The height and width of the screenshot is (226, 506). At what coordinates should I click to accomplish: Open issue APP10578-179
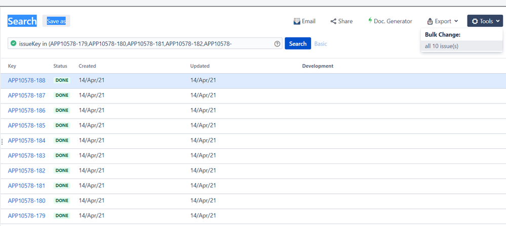(x=26, y=216)
